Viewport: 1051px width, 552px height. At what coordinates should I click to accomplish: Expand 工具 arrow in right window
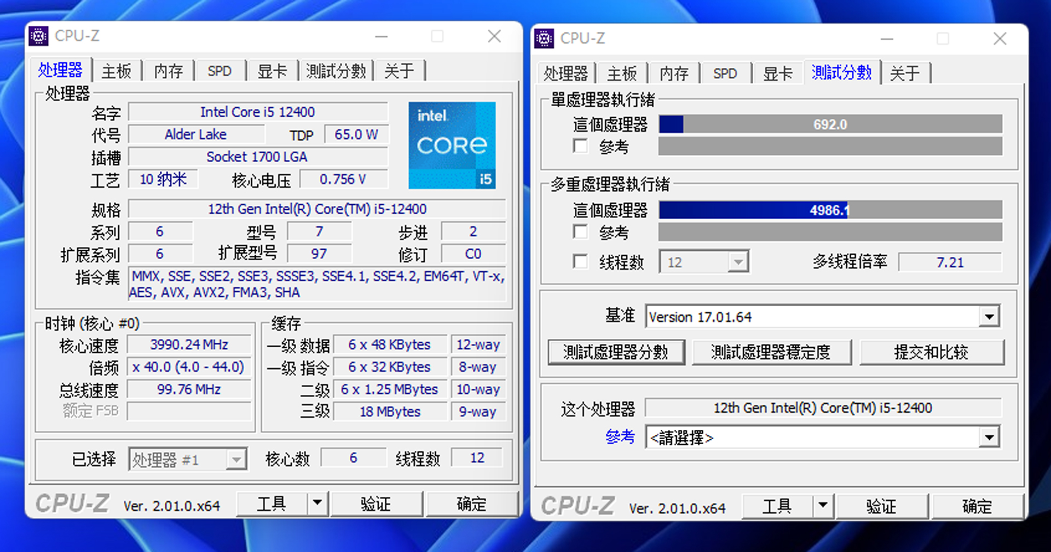click(823, 505)
